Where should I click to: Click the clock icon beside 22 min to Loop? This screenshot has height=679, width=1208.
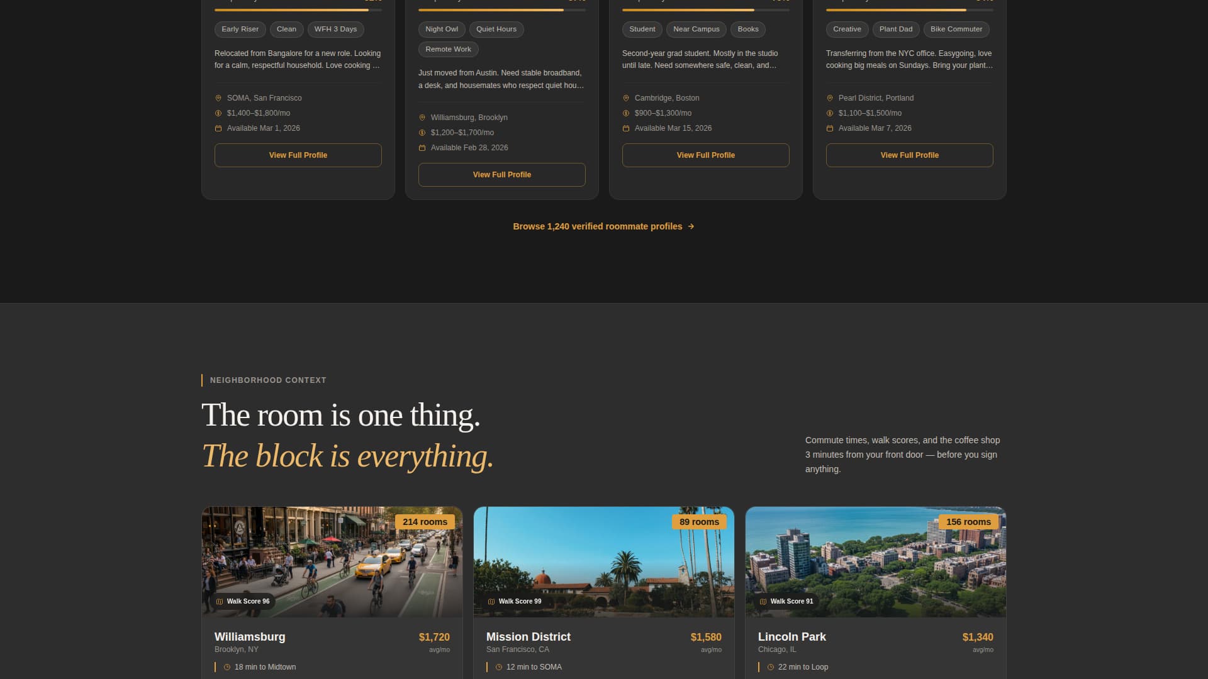pyautogui.click(x=771, y=667)
